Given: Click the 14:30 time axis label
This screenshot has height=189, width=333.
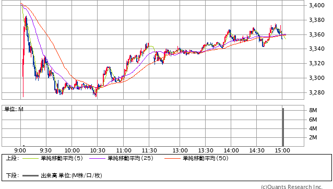Looking at the screenshot, I should coord(257,150).
